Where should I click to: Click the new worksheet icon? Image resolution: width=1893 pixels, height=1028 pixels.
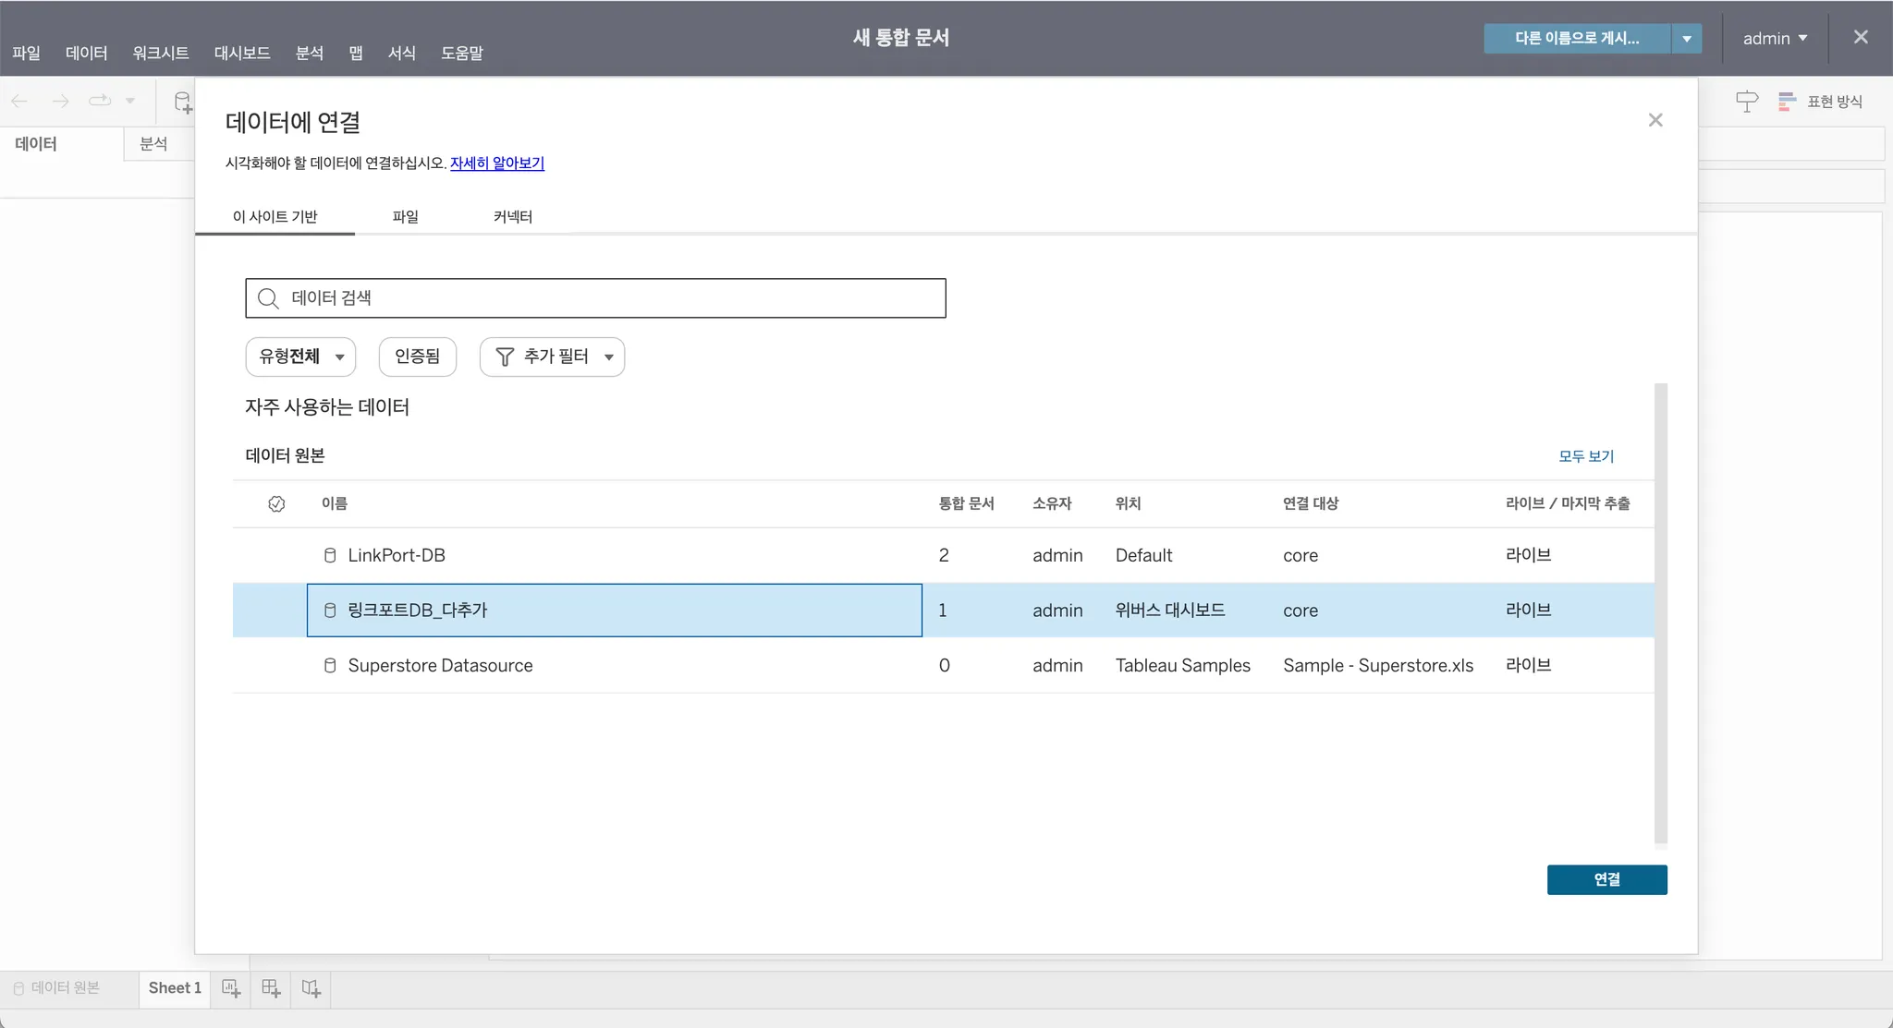click(231, 988)
